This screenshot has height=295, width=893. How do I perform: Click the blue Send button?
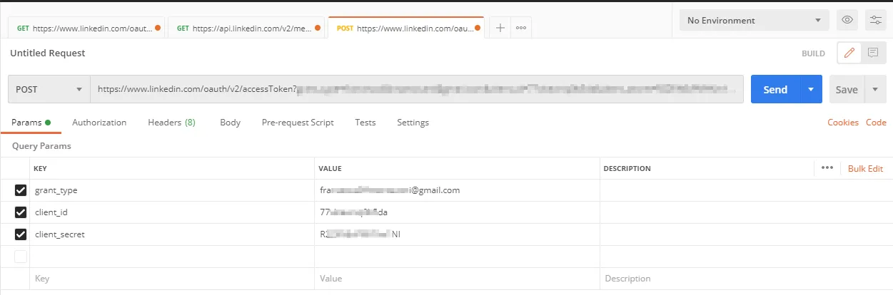point(775,90)
